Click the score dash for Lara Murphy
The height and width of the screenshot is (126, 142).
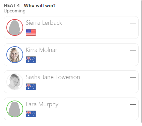pos(133,105)
